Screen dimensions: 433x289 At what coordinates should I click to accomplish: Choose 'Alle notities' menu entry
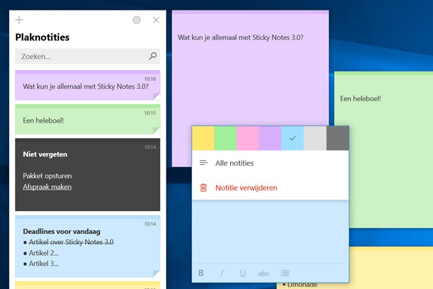point(270,163)
